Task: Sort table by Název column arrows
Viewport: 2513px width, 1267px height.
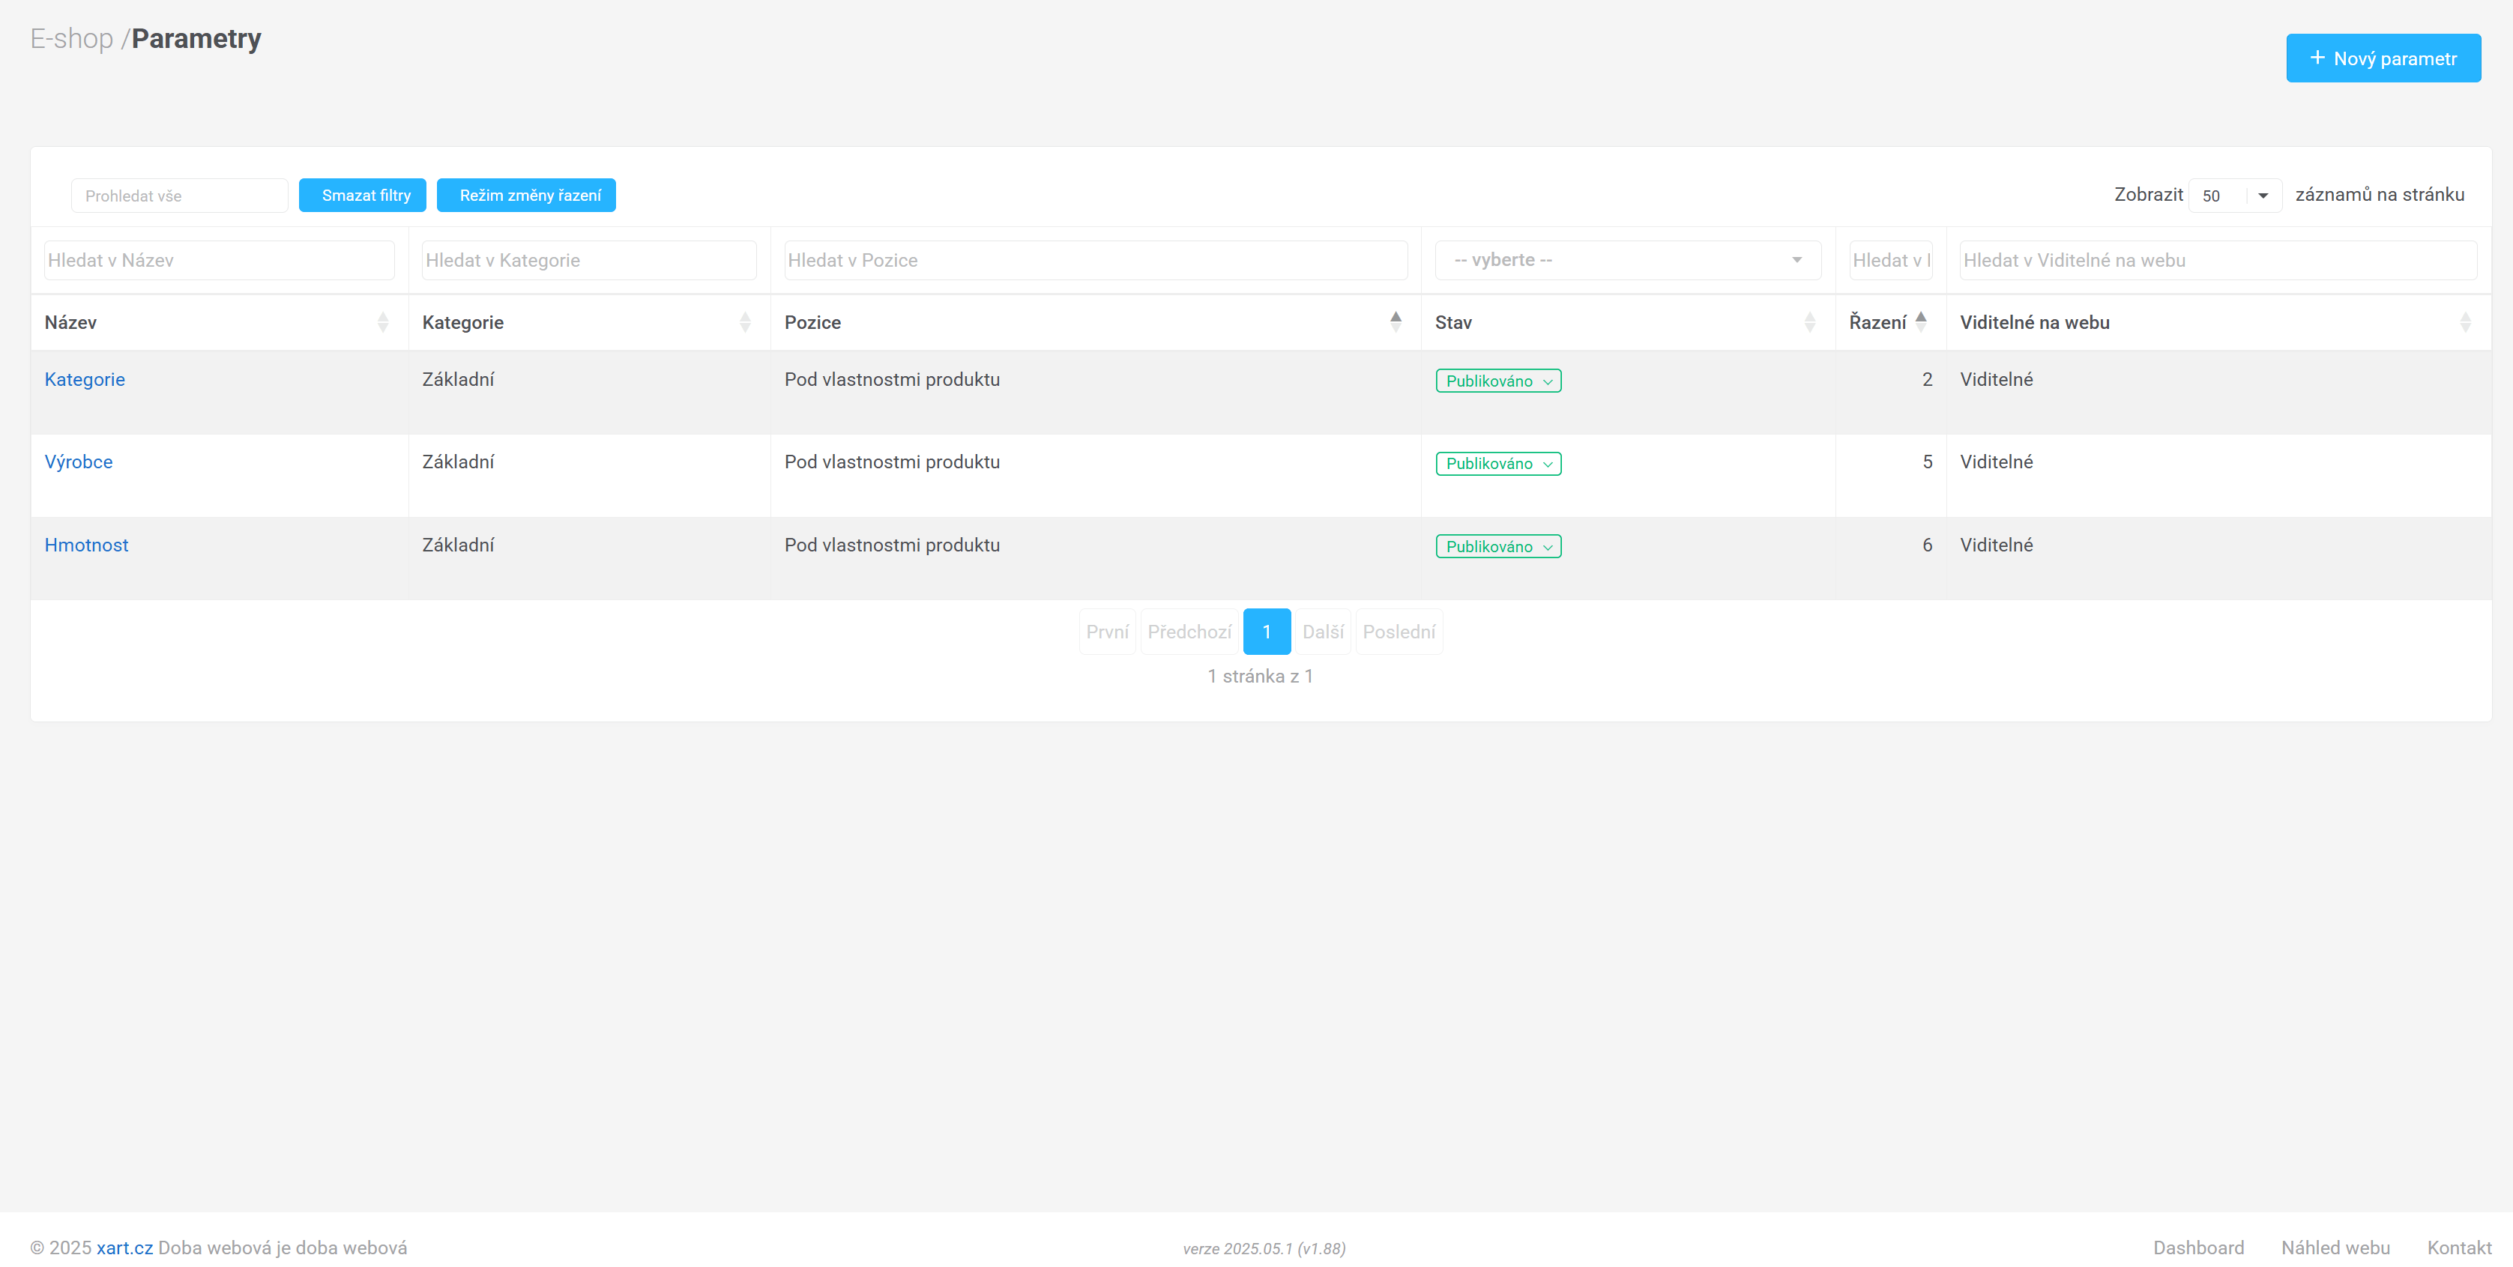Action: click(x=382, y=322)
